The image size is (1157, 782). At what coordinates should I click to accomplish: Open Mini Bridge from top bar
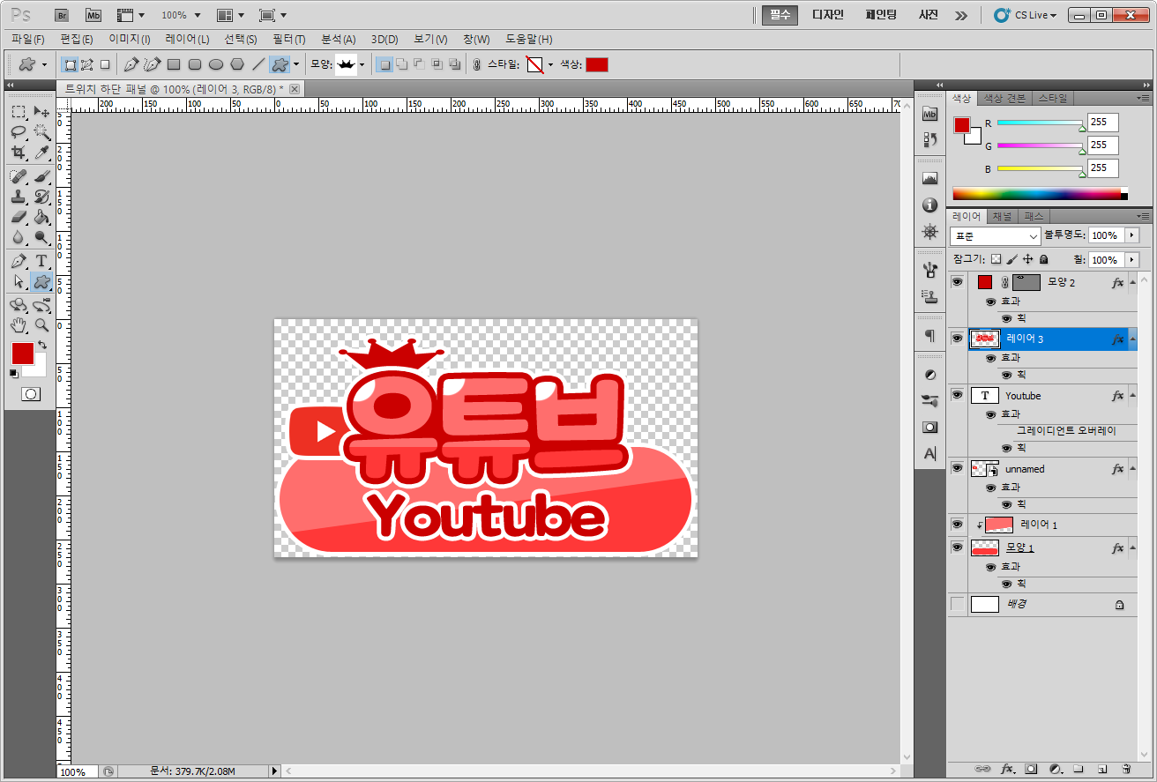93,15
